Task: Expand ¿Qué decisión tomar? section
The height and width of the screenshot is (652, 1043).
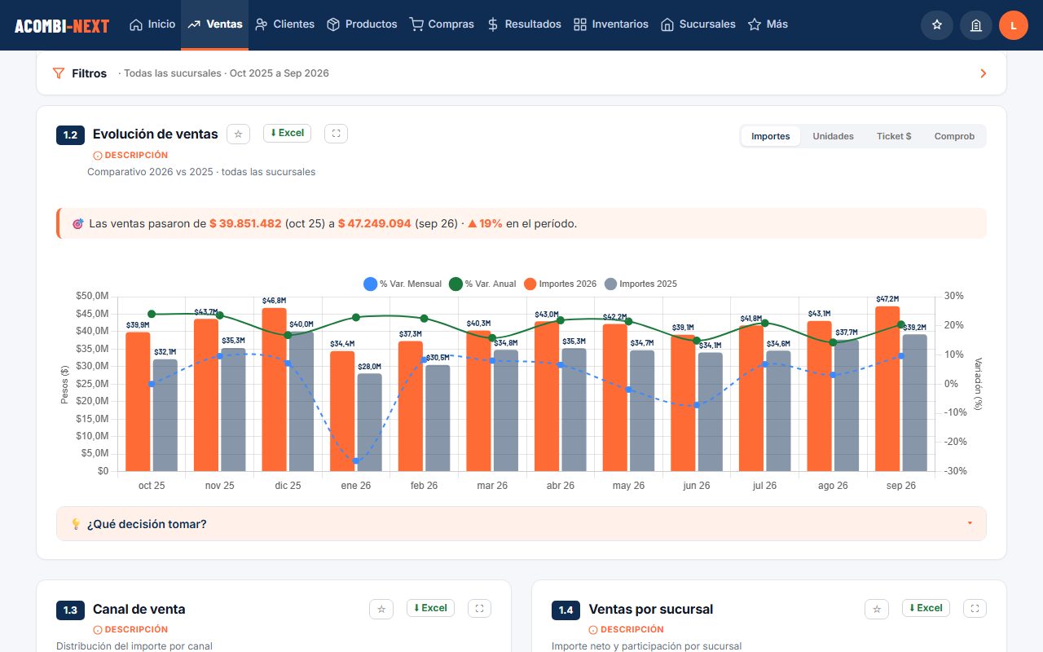Action: (521, 524)
